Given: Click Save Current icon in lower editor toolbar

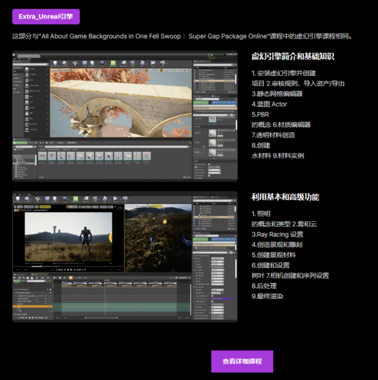Looking at the screenshot, I should click(18, 199).
